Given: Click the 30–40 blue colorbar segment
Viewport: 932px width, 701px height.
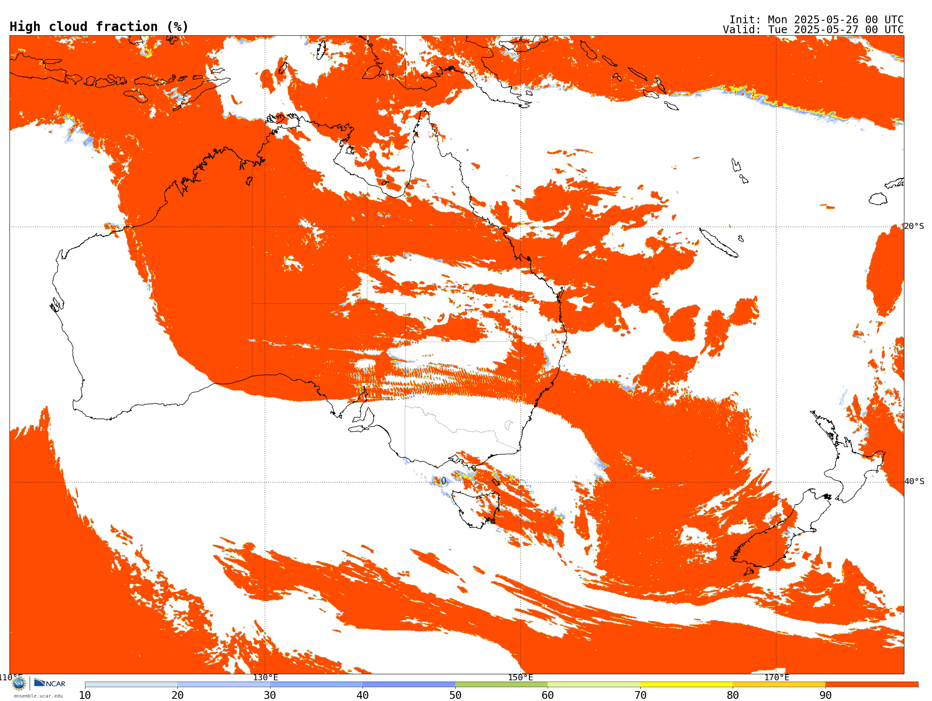Looking at the screenshot, I should point(316,685).
